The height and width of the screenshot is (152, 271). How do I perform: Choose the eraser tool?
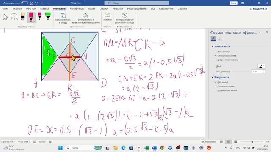(x=22, y=16)
